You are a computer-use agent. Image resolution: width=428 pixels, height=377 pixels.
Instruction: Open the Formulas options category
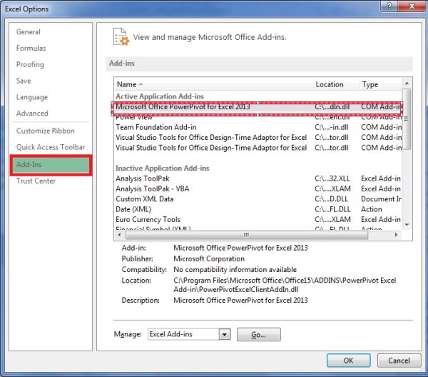coord(31,49)
